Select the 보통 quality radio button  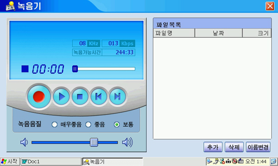click(117, 125)
